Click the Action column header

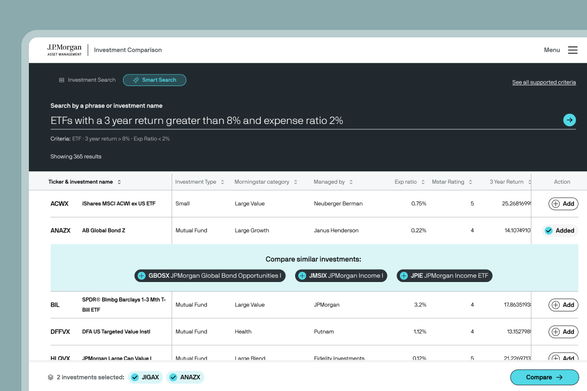tap(562, 182)
